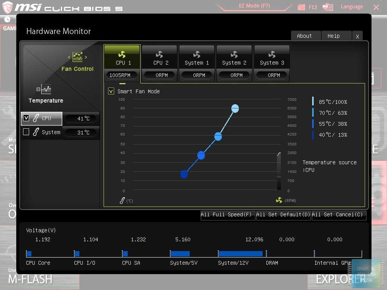Toggle the Smart Fan Mode checkbox
Screen dimensions: 387x290
coord(111,91)
